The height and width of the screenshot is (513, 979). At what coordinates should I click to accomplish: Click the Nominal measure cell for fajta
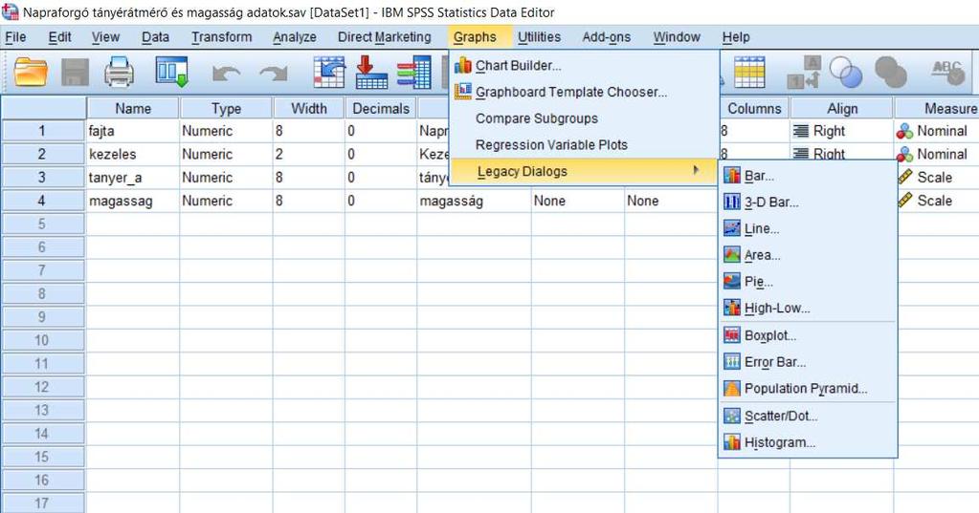coord(936,131)
